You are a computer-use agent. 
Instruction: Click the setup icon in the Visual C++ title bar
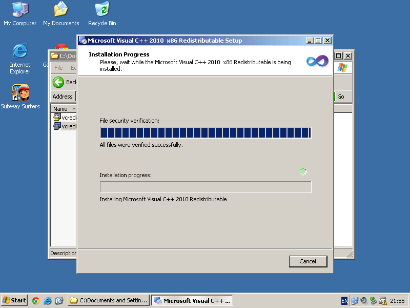pyautogui.click(x=83, y=41)
